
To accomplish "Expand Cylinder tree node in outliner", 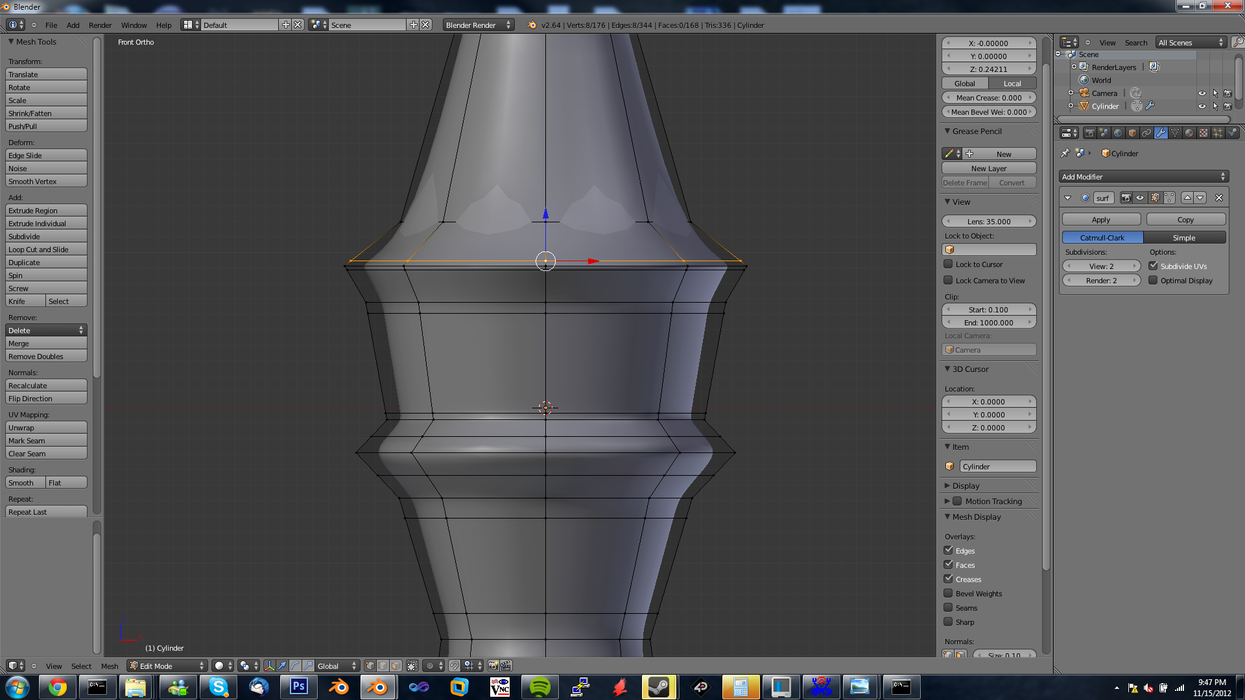I will (1071, 106).
